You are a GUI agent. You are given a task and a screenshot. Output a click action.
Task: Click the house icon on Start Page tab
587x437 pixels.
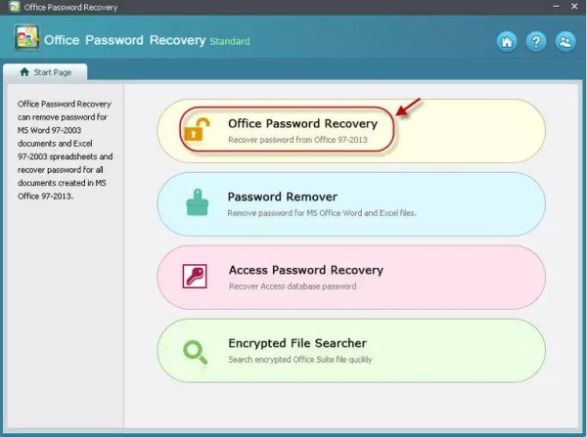pos(24,71)
